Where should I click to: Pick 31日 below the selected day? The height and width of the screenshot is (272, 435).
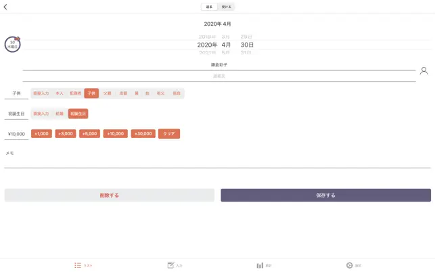(246, 53)
